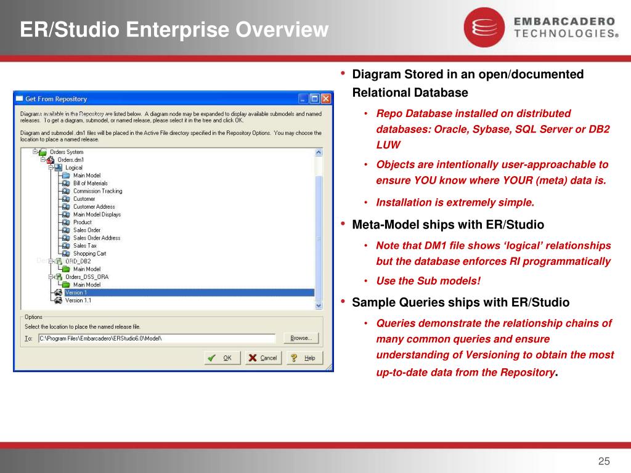Viewport: 631px width, 473px height.
Task: Click the green folder icon under ORD_DB2
Action: click(66, 269)
